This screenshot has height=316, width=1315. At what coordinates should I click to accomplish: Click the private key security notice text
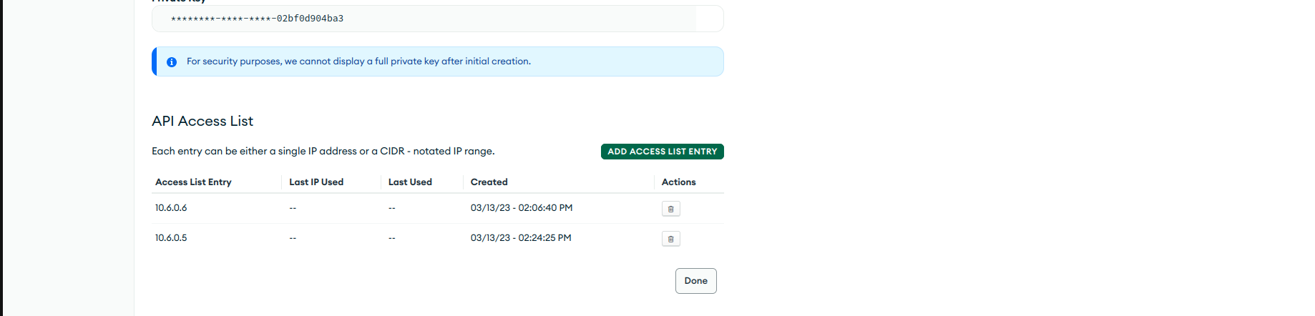(x=358, y=61)
